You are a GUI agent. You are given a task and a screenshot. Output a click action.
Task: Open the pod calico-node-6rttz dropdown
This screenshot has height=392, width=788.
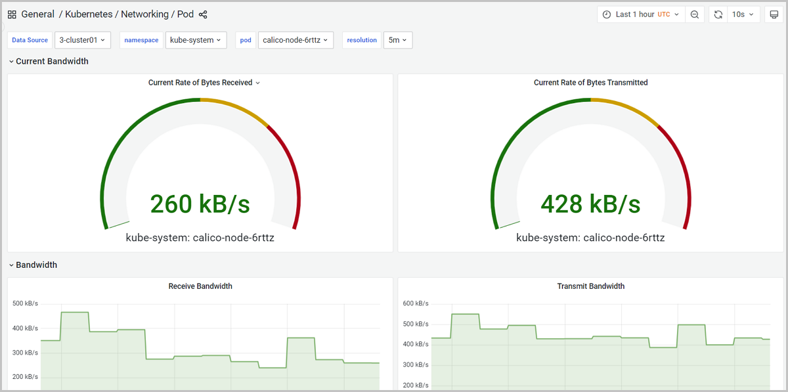click(295, 40)
